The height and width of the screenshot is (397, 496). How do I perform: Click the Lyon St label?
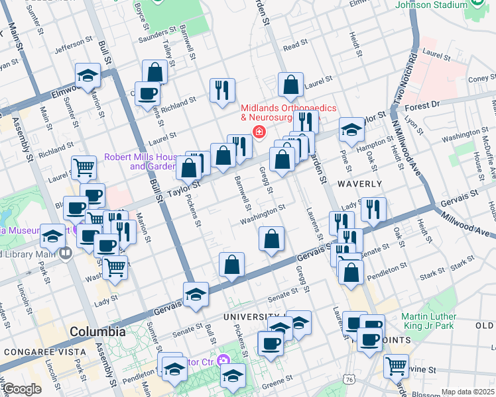[x=414, y=125]
